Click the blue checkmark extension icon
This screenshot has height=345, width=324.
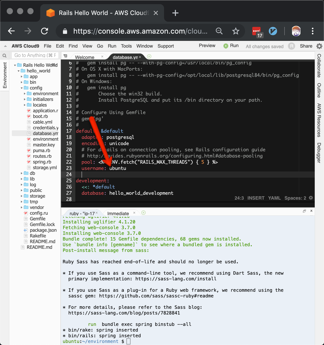pos(273,31)
